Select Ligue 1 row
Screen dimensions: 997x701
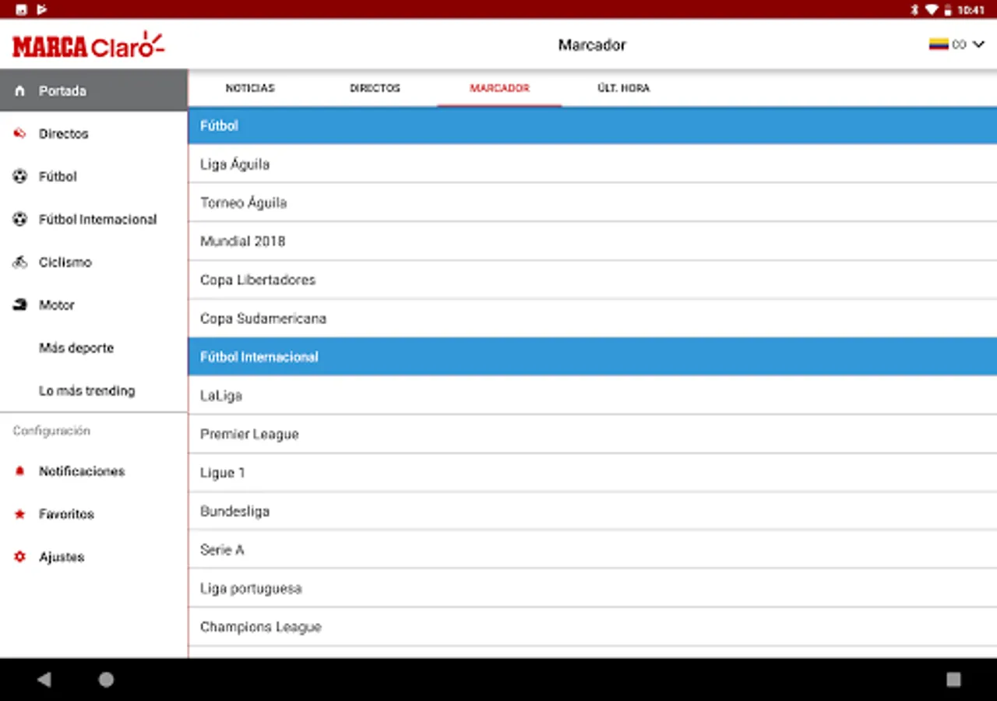(593, 472)
